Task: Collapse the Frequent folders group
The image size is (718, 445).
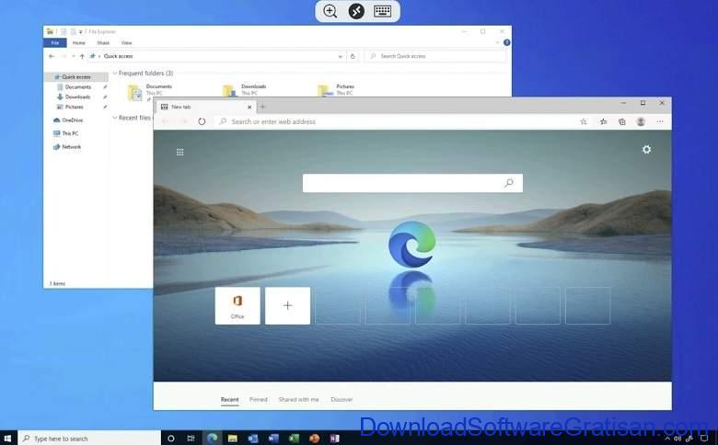Action: point(115,74)
